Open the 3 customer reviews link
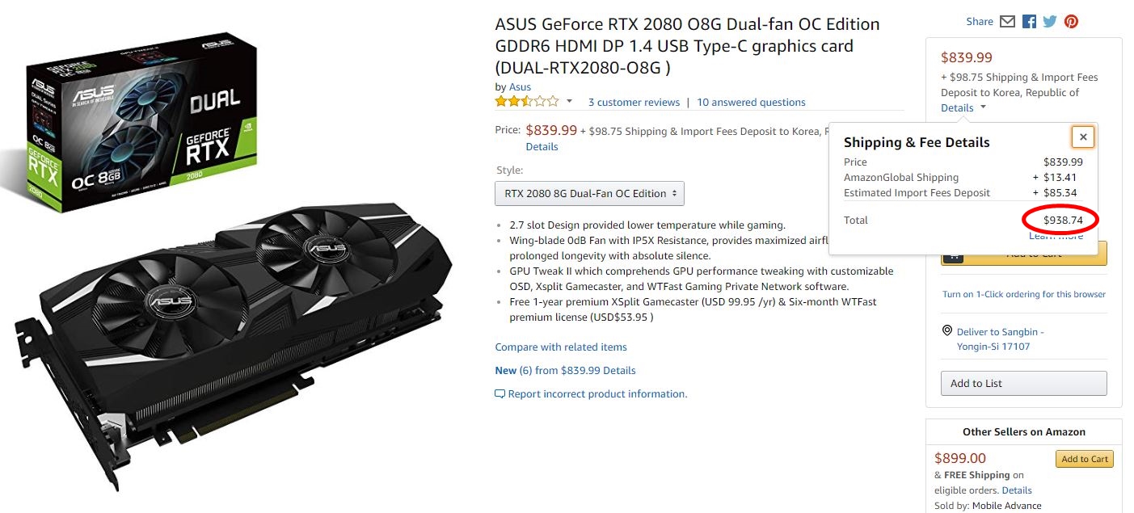The height and width of the screenshot is (513, 1134). click(x=634, y=103)
